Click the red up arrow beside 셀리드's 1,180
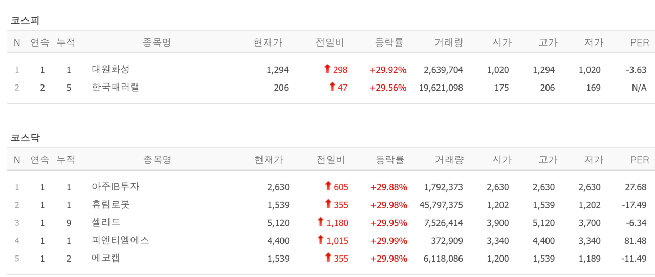This screenshot has height=277, width=655. point(320,222)
